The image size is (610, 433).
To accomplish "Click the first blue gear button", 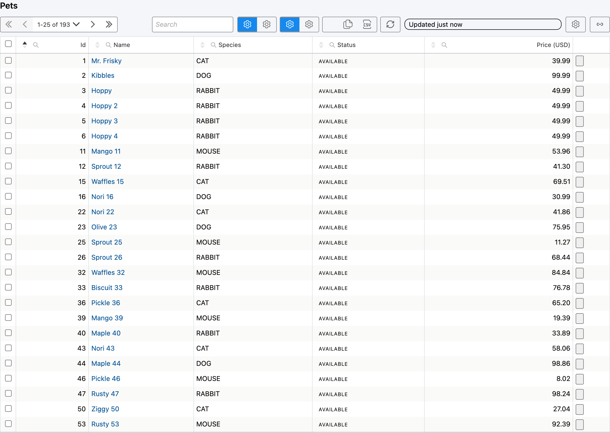I will 247,25.
